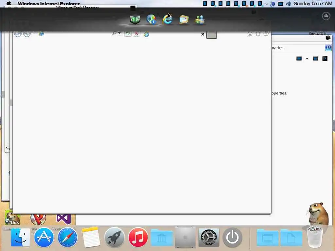The image size is (335, 251).
Task: Click the address bar search magnifier
Action: point(114,33)
